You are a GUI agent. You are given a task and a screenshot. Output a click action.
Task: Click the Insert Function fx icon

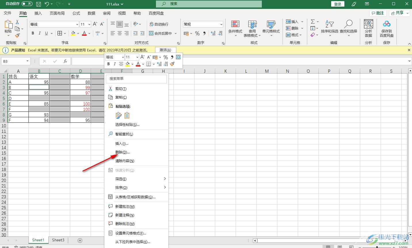[x=65, y=61]
